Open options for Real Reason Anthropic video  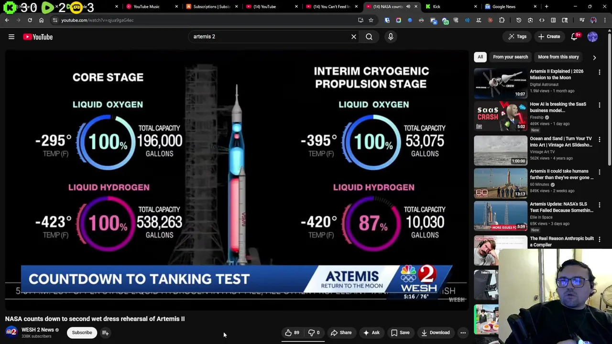coord(599,239)
